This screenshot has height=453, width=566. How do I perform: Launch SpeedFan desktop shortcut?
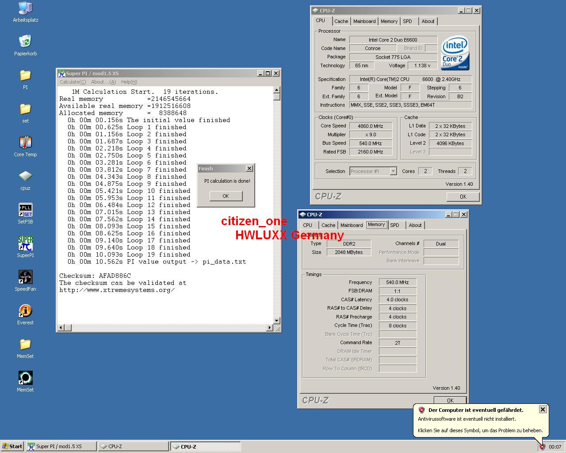point(25,280)
